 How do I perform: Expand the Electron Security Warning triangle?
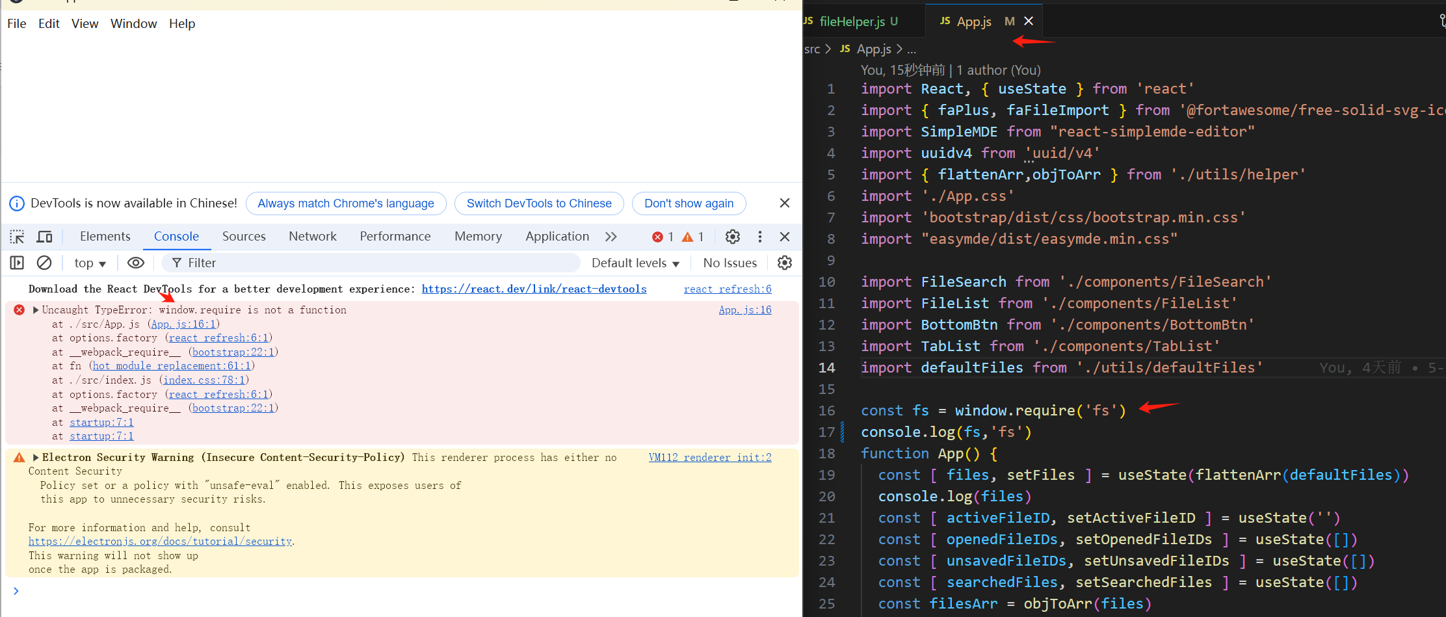pos(36,457)
